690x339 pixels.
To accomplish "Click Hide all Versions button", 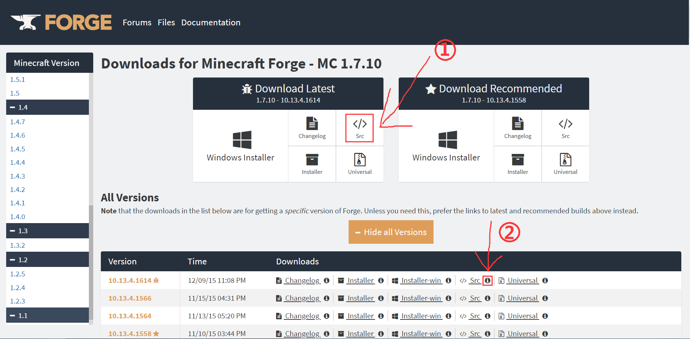I will [391, 232].
